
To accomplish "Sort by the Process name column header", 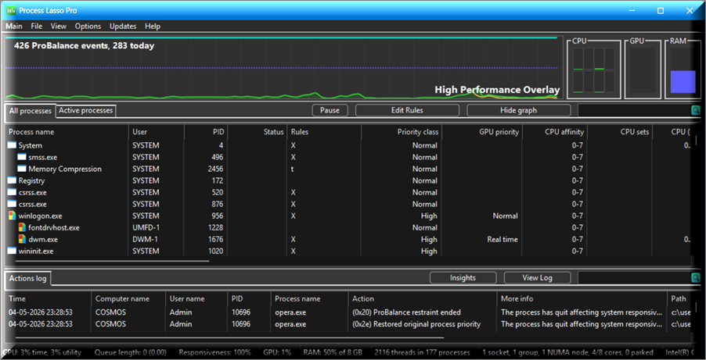I will tap(67, 132).
